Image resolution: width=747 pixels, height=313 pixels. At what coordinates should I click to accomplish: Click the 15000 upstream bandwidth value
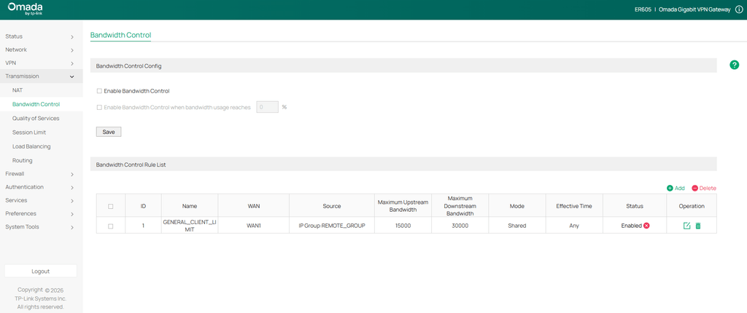(403, 226)
